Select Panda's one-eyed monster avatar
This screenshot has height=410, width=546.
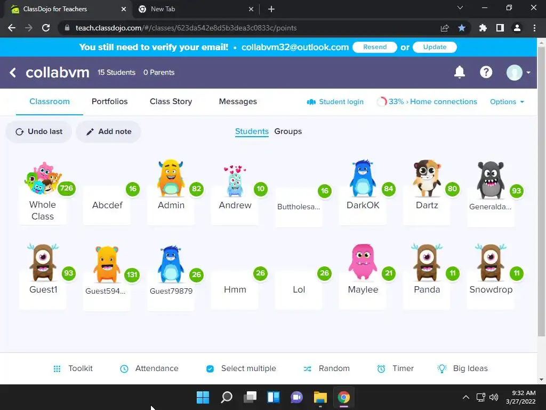[x=427, y=263]
